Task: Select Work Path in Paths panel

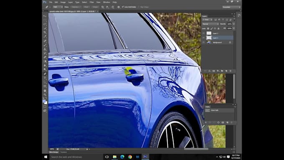Action: pos(219,110)
